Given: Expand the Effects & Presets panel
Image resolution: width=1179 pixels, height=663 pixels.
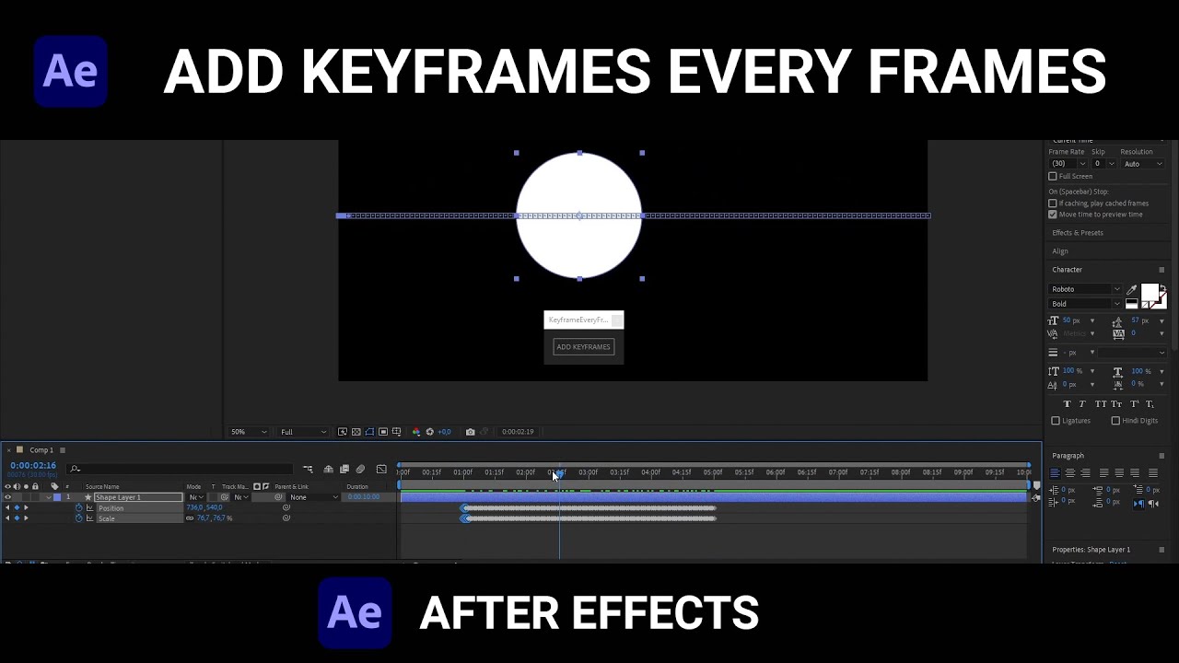Looking at the screenshot, I should point(1078,233).
